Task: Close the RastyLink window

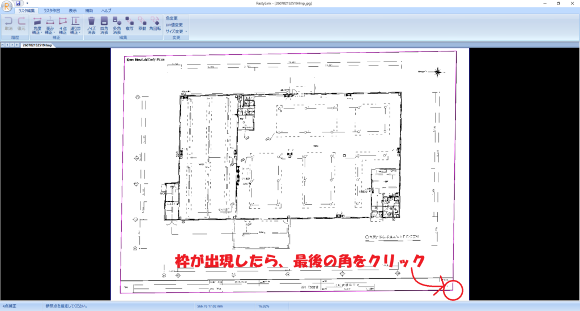Action: click(x=572, y=3)
